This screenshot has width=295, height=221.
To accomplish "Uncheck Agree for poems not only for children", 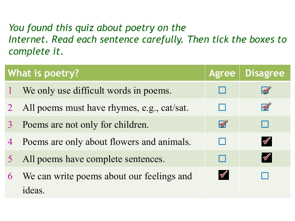I will click(x=223, y=124).
